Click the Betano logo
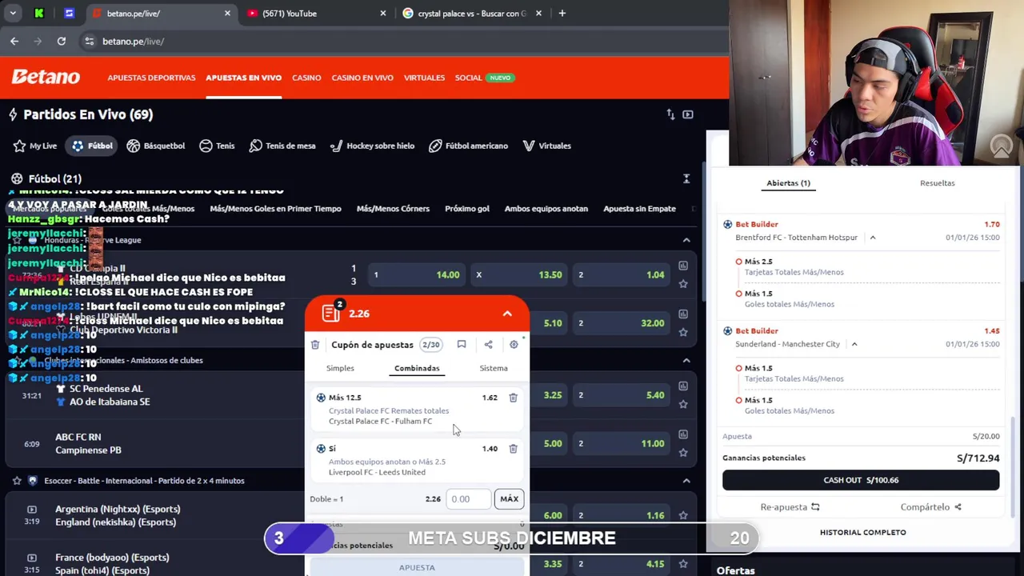Screen dimensions: 1024x576 (46, 78)
